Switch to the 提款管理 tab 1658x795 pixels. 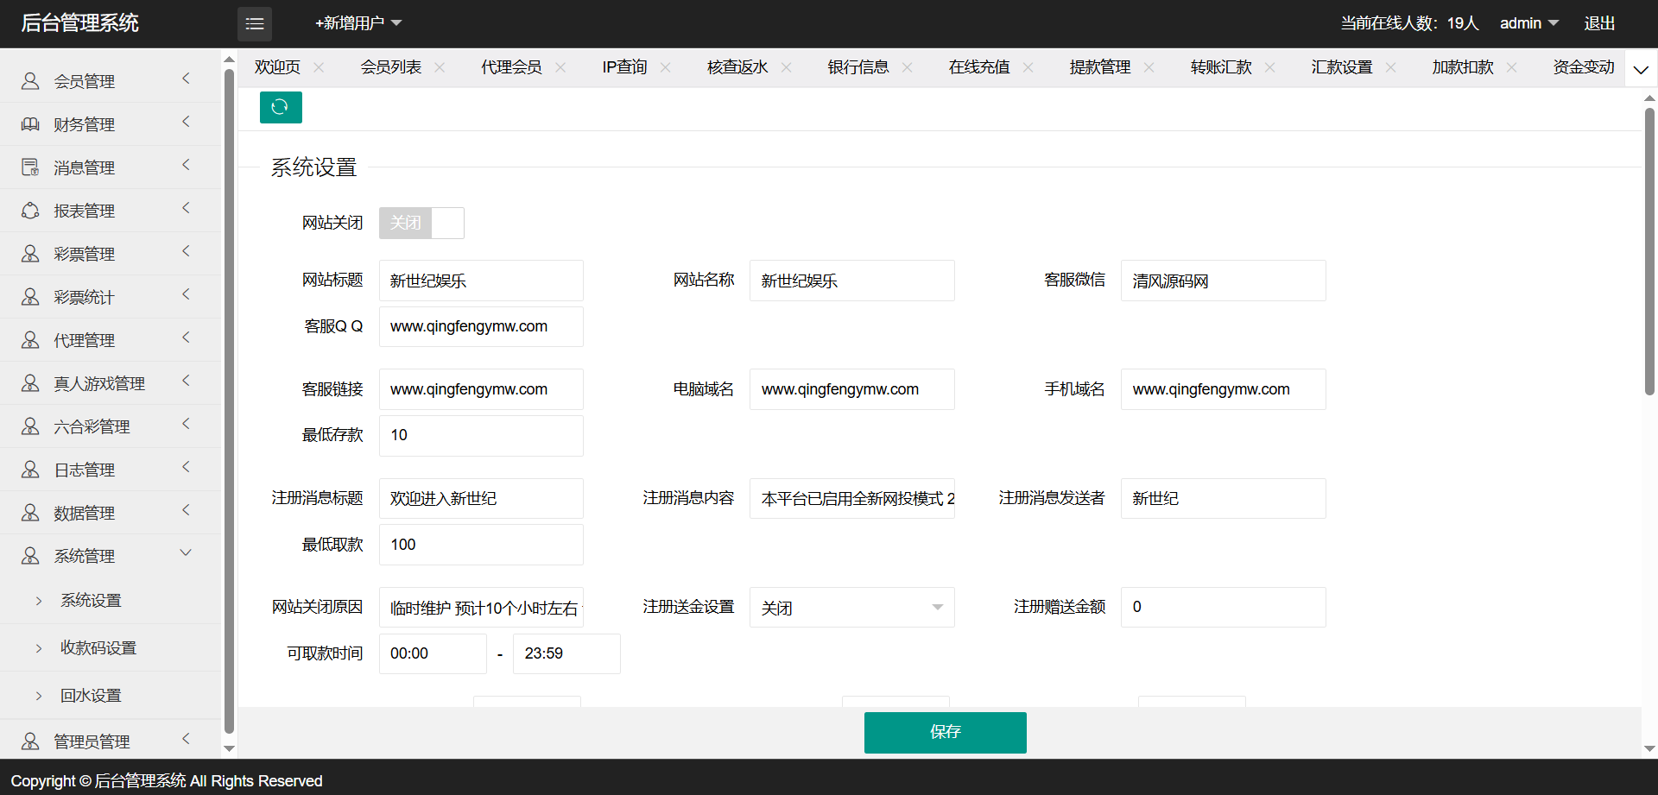tap(1099, 67)
